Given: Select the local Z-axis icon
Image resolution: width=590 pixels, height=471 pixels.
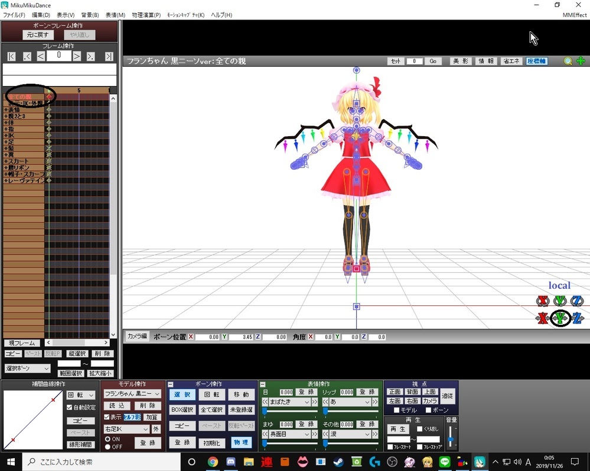Looking at the screenshot, I should (x=577, y=318).
